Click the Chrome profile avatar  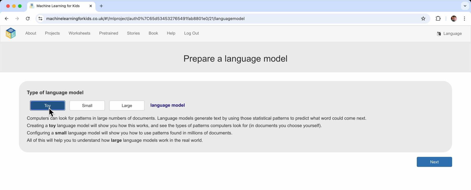coord(454,19)
